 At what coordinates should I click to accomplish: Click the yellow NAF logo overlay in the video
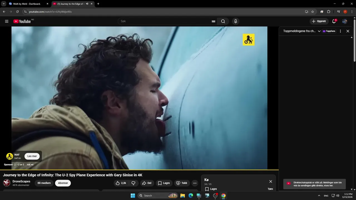(248, 39)
